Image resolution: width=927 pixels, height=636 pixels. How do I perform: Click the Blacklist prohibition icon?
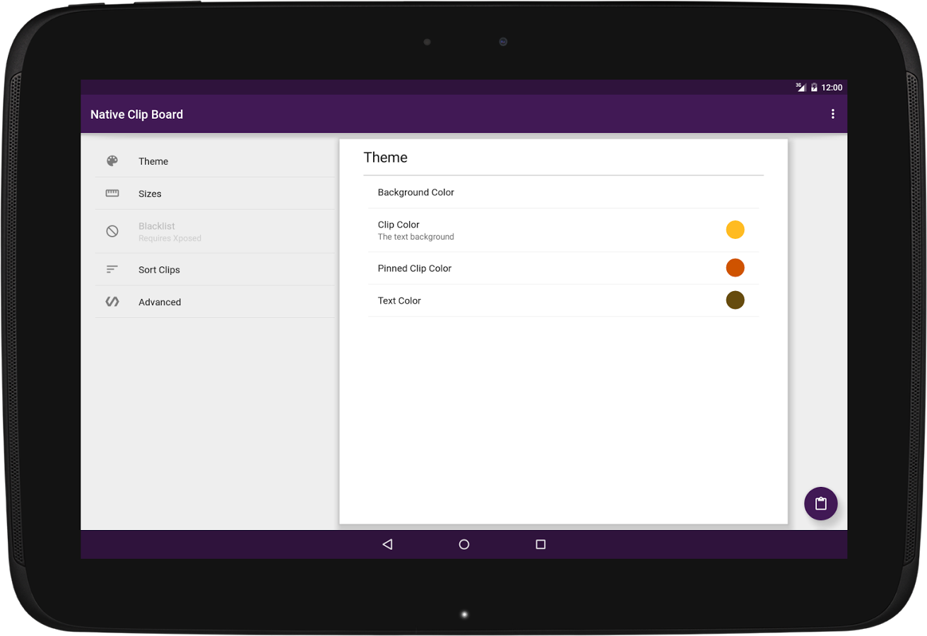pos(112,230)
